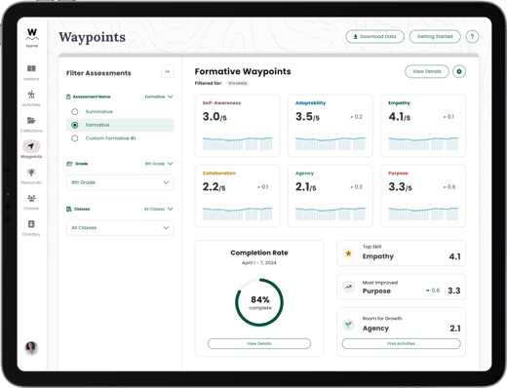Click the Download Data button
This screenshot has width=507, height=388.
click(x=374, y=36)
